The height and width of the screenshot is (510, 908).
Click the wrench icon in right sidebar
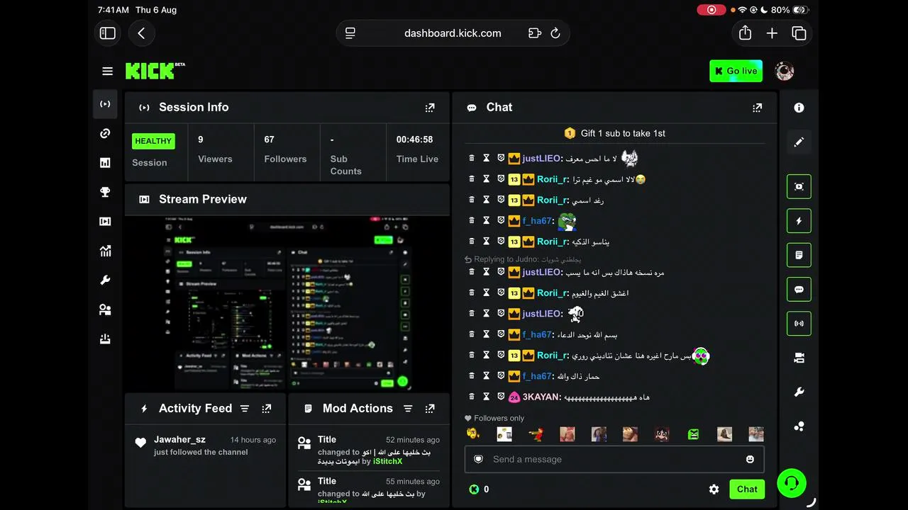pos(799,392)
